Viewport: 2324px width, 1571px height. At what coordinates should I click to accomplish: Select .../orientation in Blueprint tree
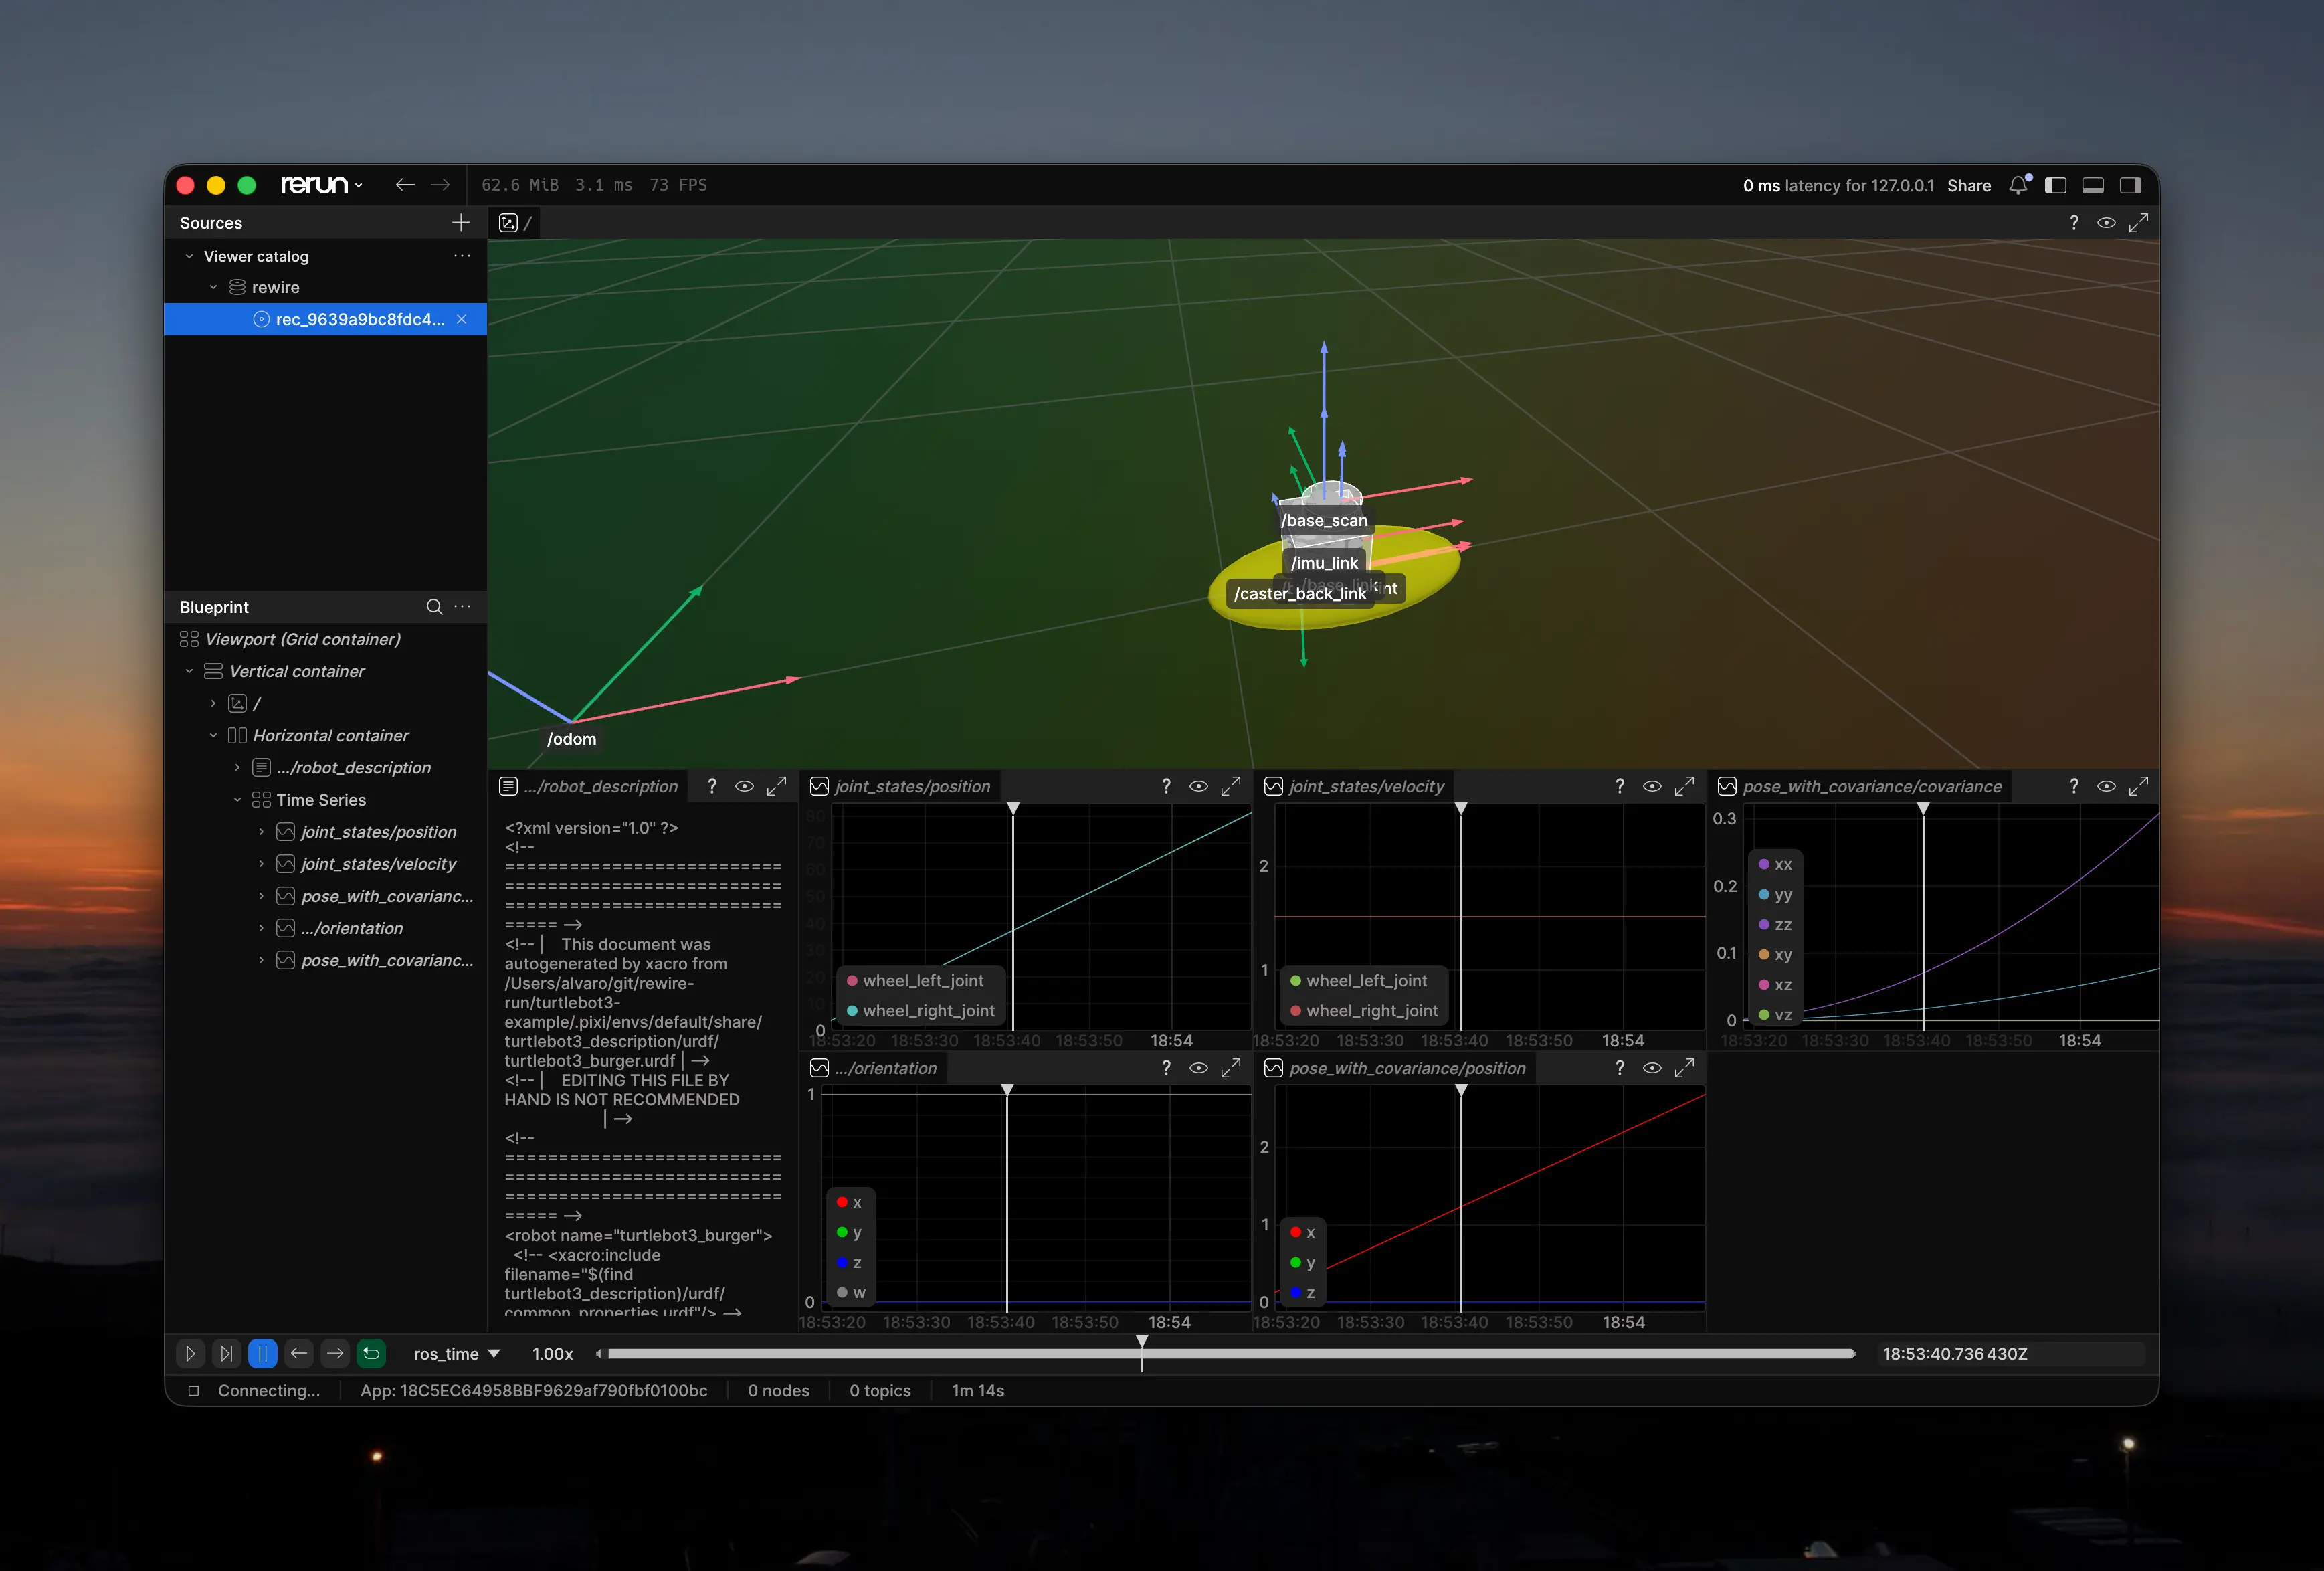coord(352,928)
